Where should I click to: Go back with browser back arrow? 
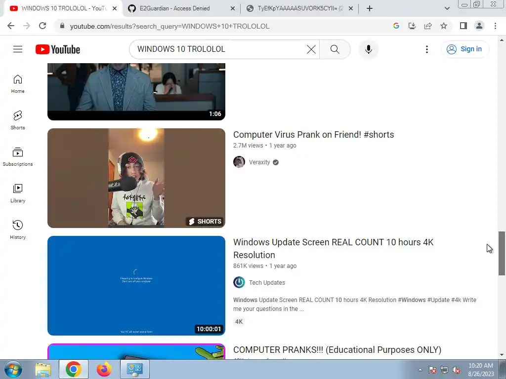coord(11,26)
